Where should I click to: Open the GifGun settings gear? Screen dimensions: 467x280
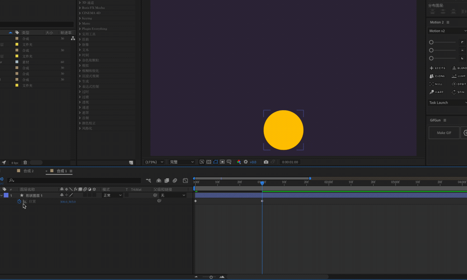[x=465, y=133]
